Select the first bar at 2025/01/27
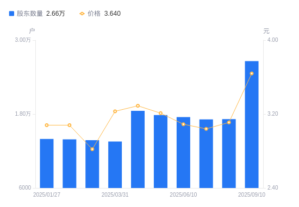The height and width of the screenshot is (207, 299). coord(47,164)
